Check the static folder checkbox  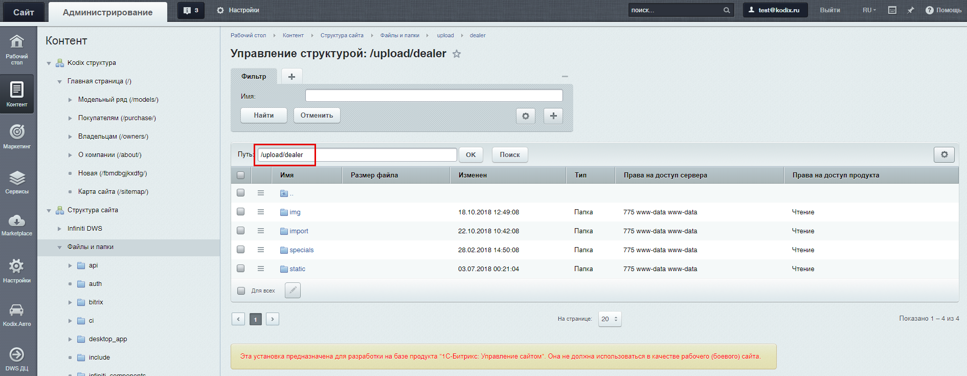241,269
